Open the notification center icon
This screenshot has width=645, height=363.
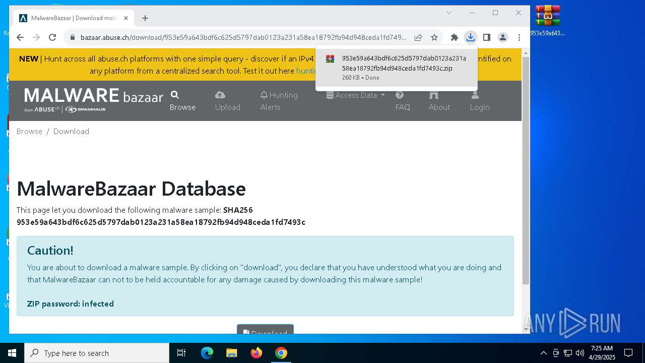coord(628,353)
